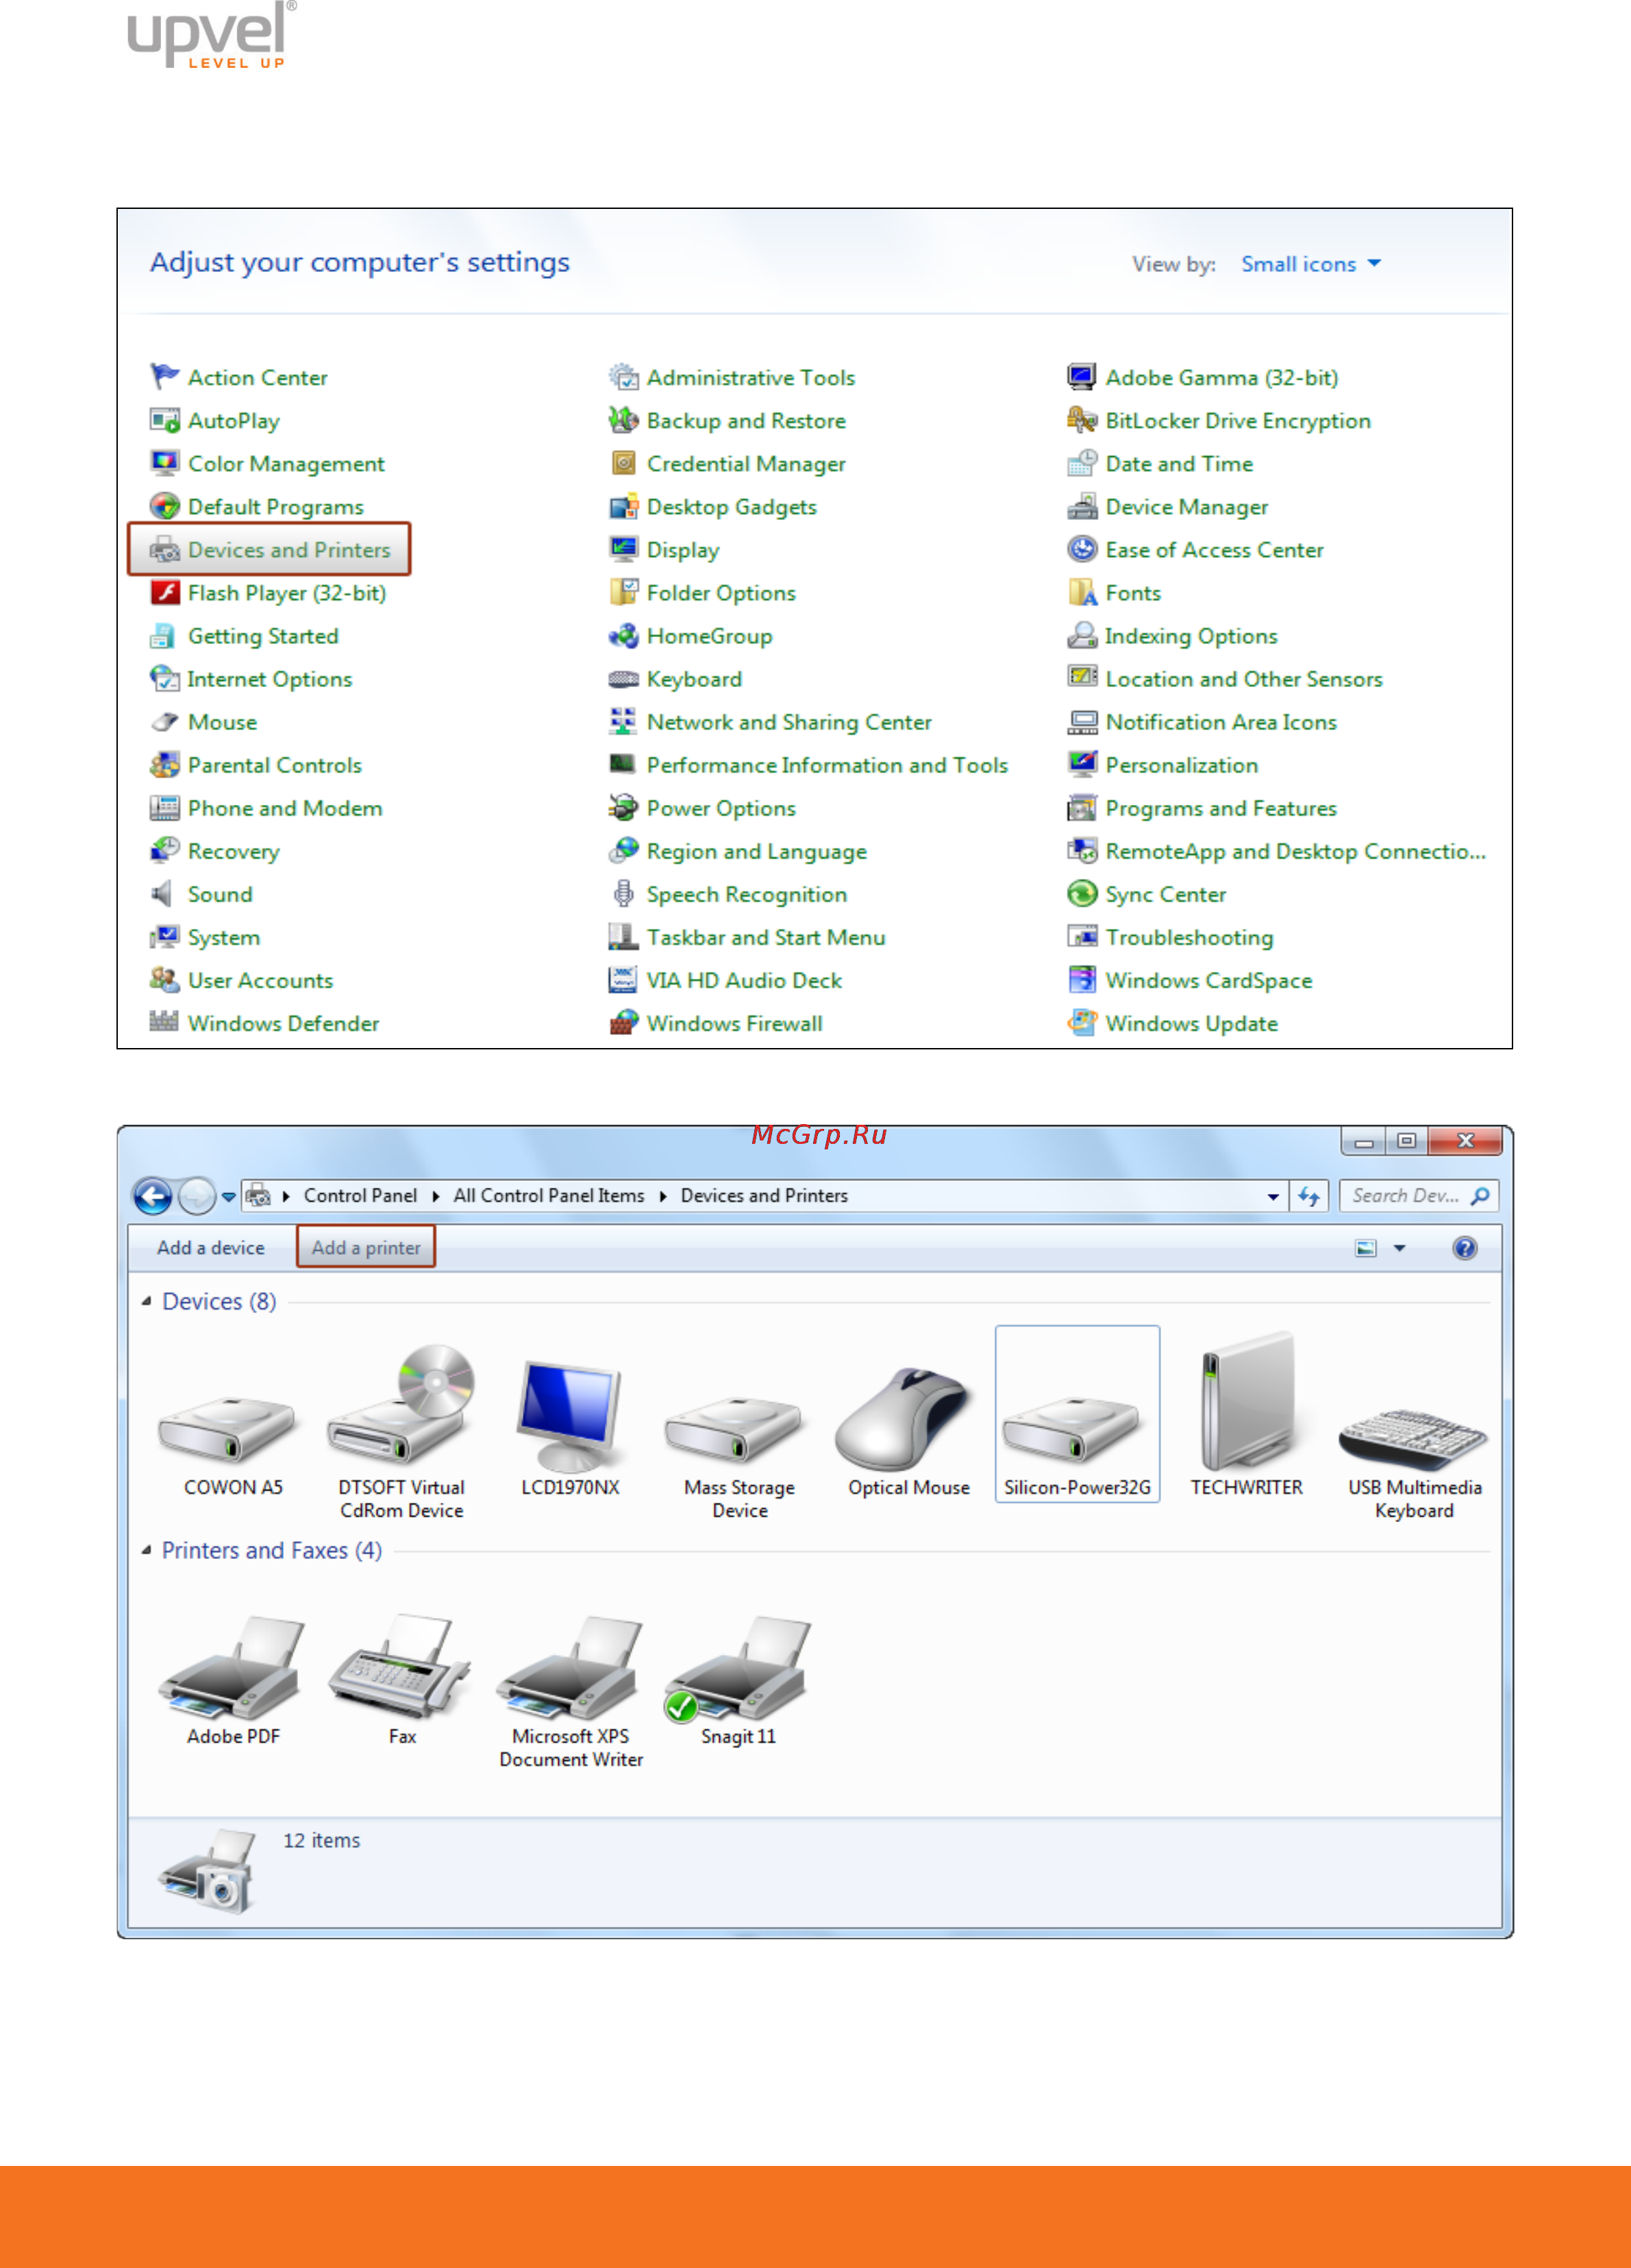This screenshot has height=2268, width=1631.
Task: Open the Keyboard link
Action: point(694,678)
